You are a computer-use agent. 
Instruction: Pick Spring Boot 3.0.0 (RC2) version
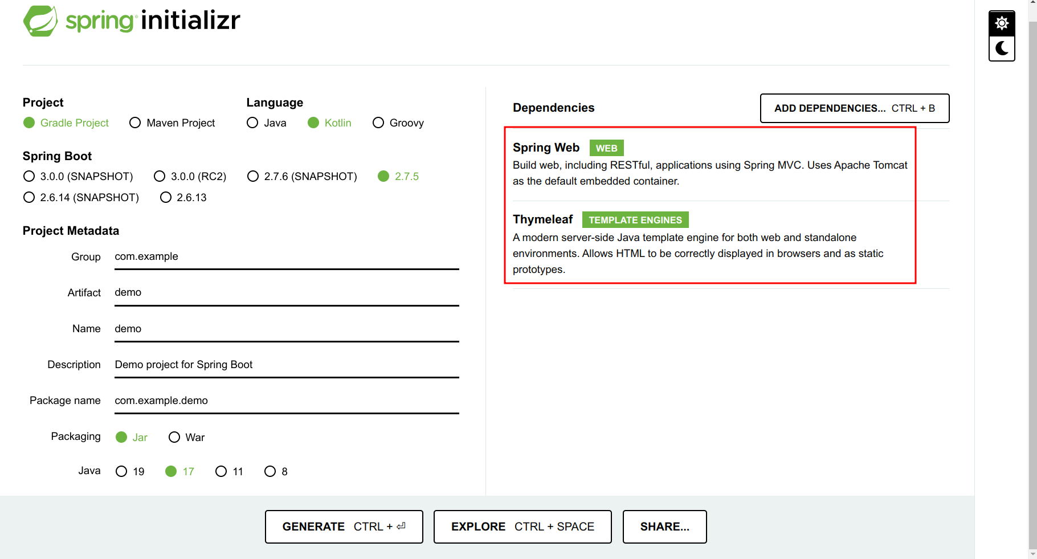pyautogui.click(x=160, y=177)
